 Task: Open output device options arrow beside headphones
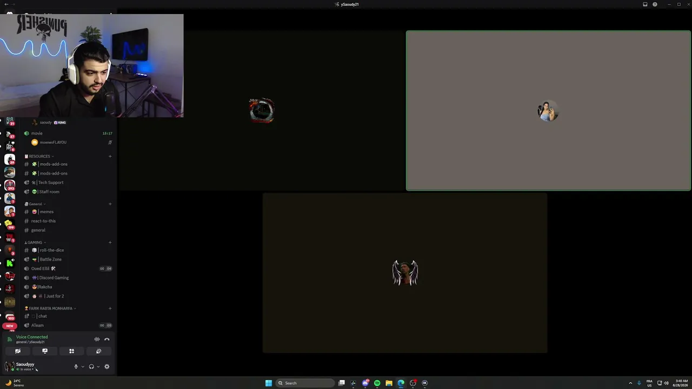point(98,367)
